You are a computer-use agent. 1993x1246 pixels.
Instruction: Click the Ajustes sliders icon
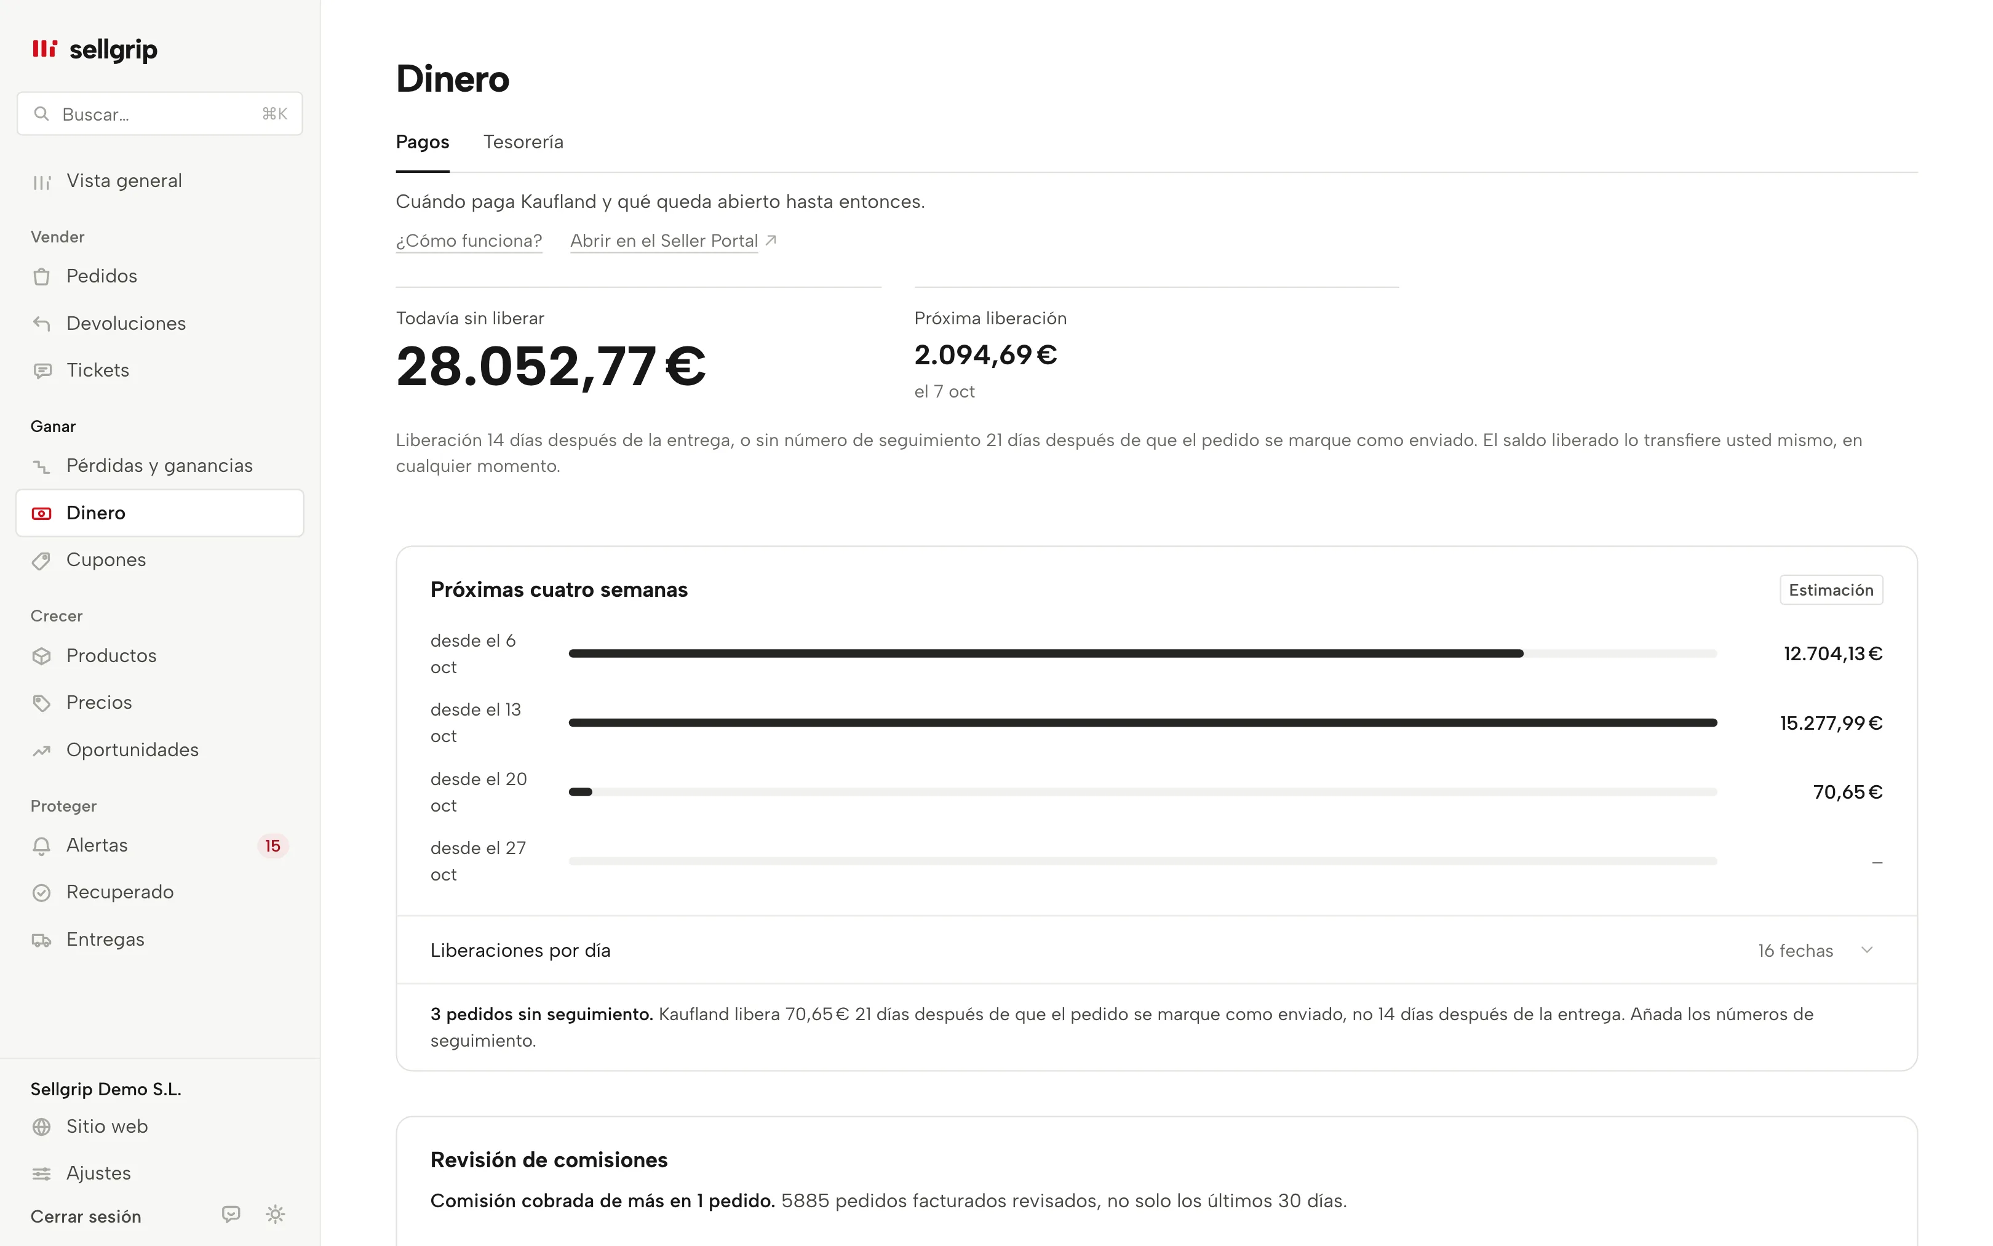[42, 1174]
